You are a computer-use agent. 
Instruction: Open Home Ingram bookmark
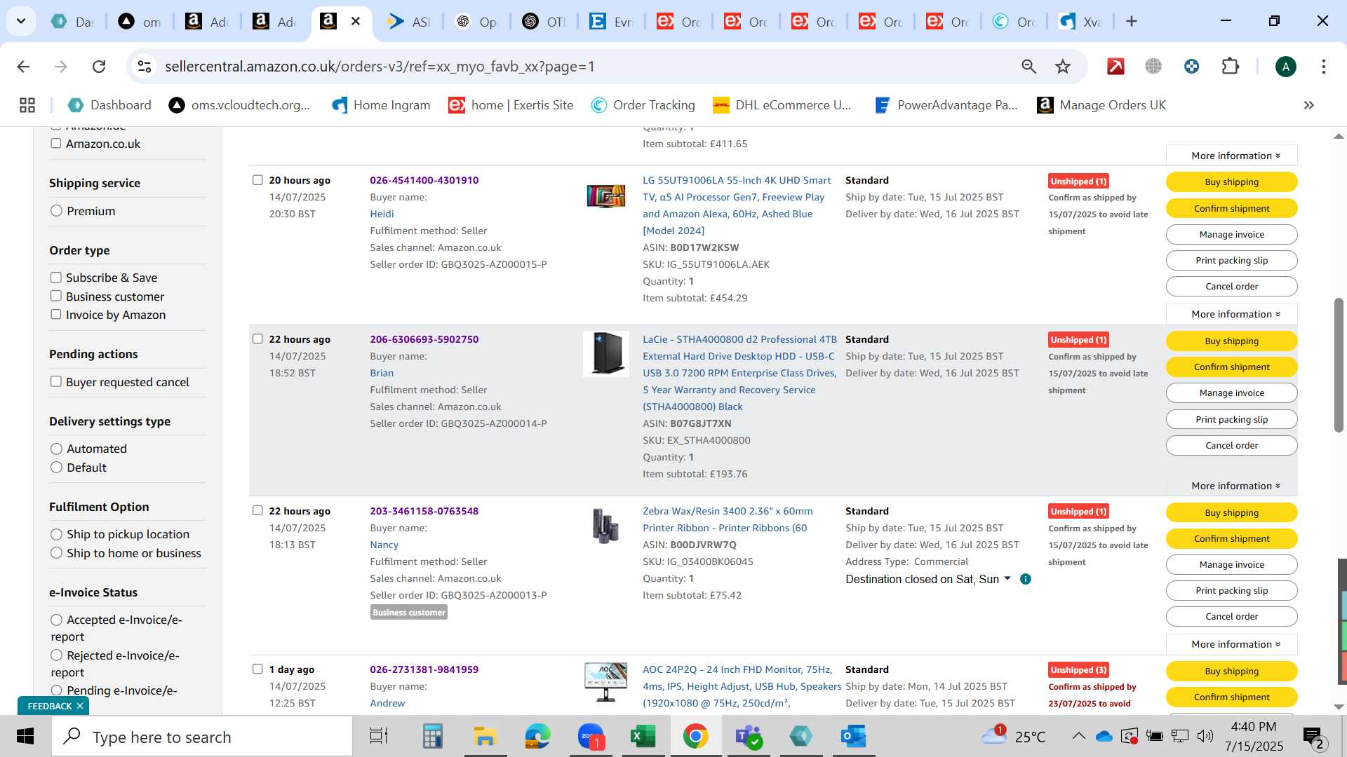coord(382,105)
